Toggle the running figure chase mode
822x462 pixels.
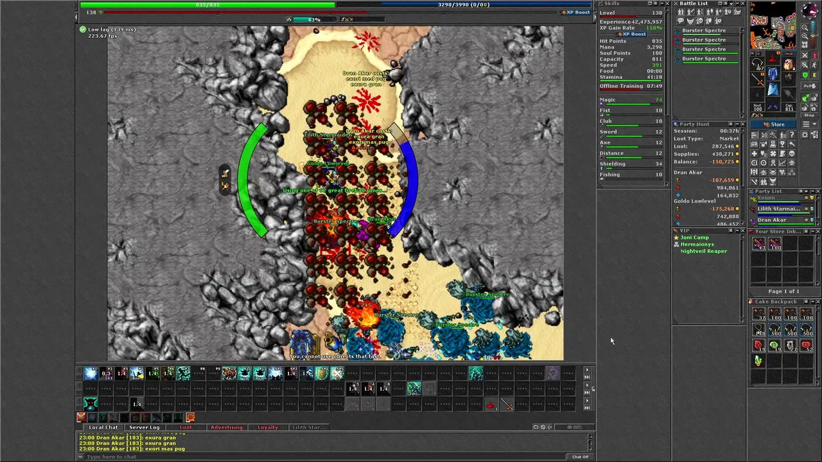(814, 65)
